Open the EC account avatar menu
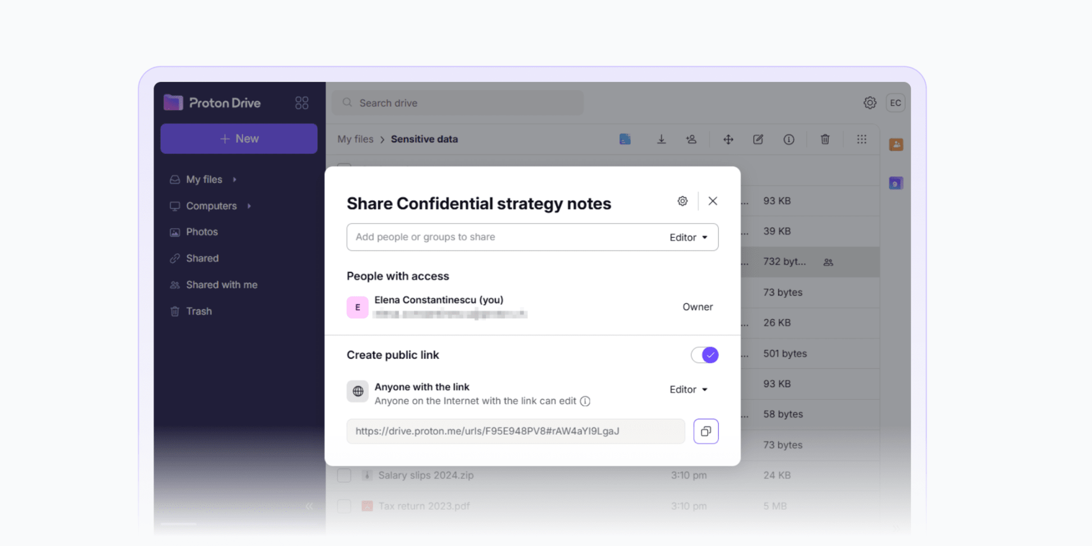1092x546 pixels. [x=895, y=103]
